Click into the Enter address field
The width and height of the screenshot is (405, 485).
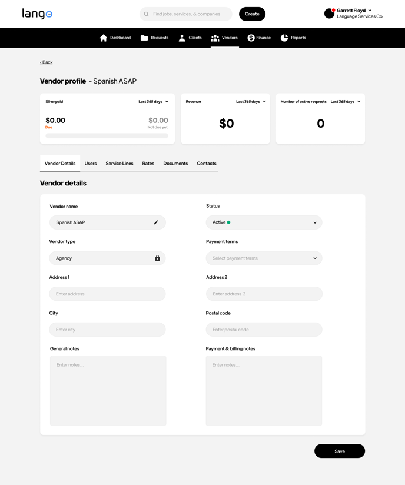(x=107, y=294)
